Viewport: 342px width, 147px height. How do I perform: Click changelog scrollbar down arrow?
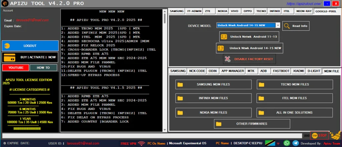click(165, 130)
